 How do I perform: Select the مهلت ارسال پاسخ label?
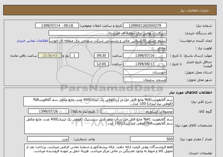(x=198, y=56)
